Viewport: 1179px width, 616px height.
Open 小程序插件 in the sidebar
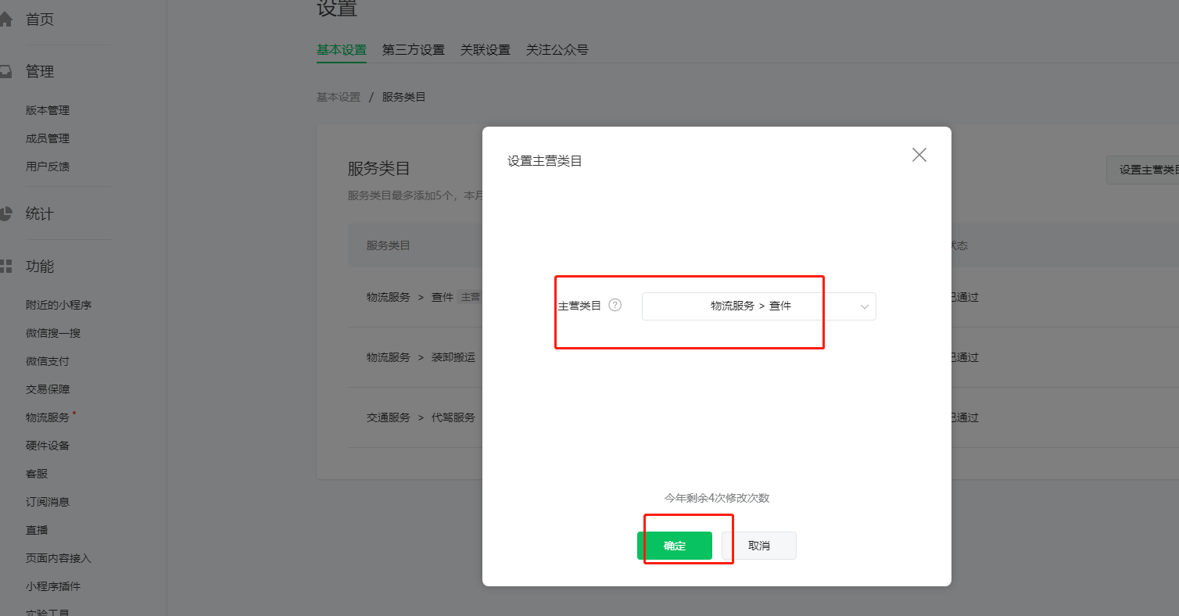[53, 586]
